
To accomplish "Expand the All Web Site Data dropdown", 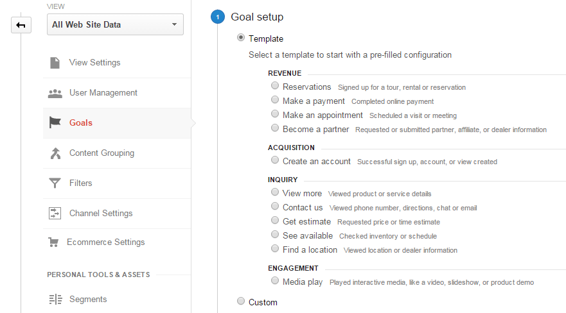I will (x=115, y=24).
